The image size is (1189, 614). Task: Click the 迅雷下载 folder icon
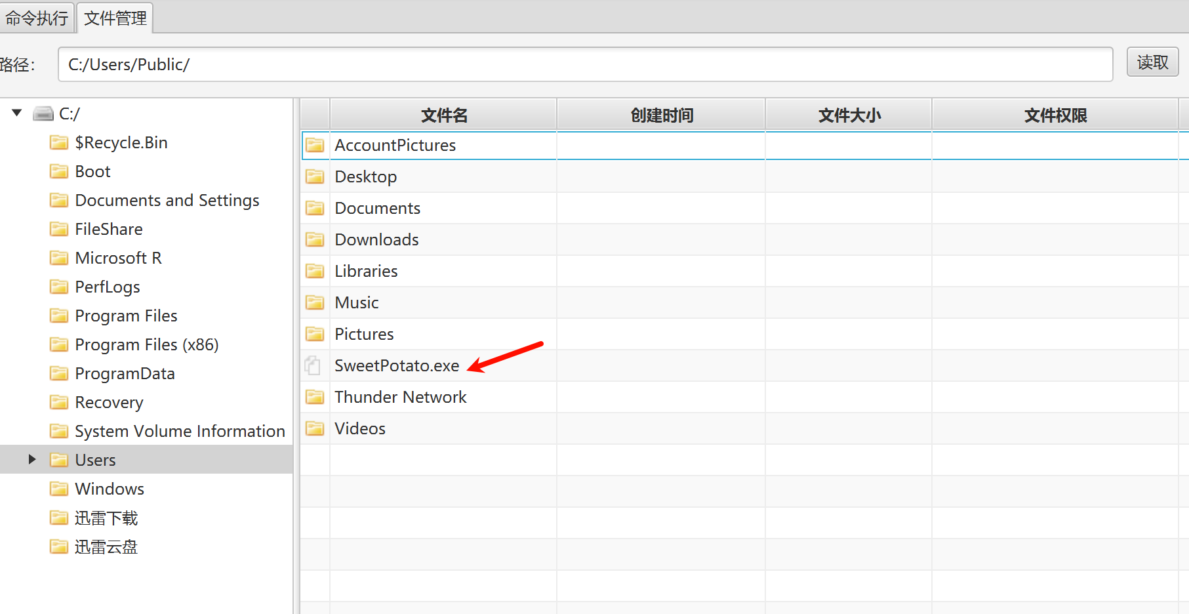(x=59, y=518)
